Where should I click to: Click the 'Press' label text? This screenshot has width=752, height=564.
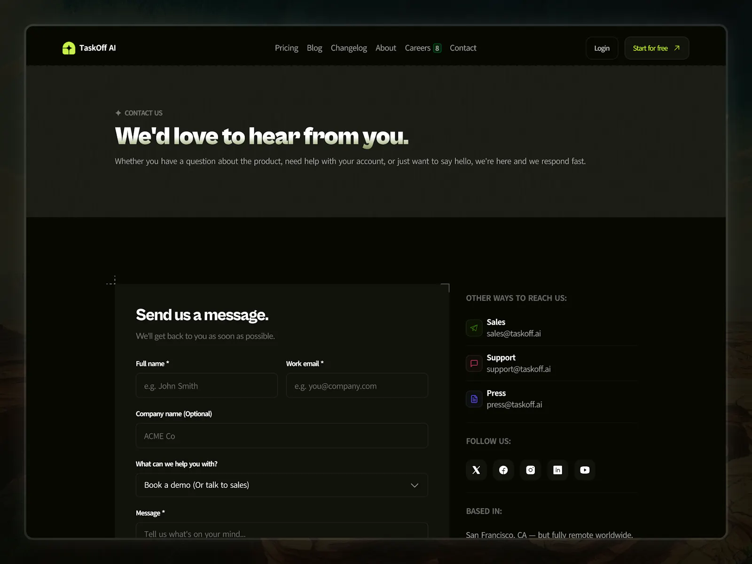(x=496, y=393)
